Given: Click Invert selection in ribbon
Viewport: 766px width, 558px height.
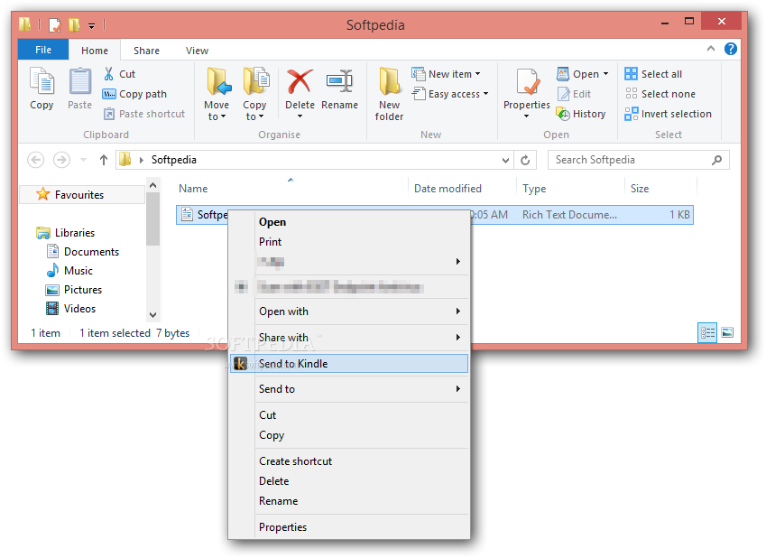Looking at the screenshot, I should tap(668, 114).
